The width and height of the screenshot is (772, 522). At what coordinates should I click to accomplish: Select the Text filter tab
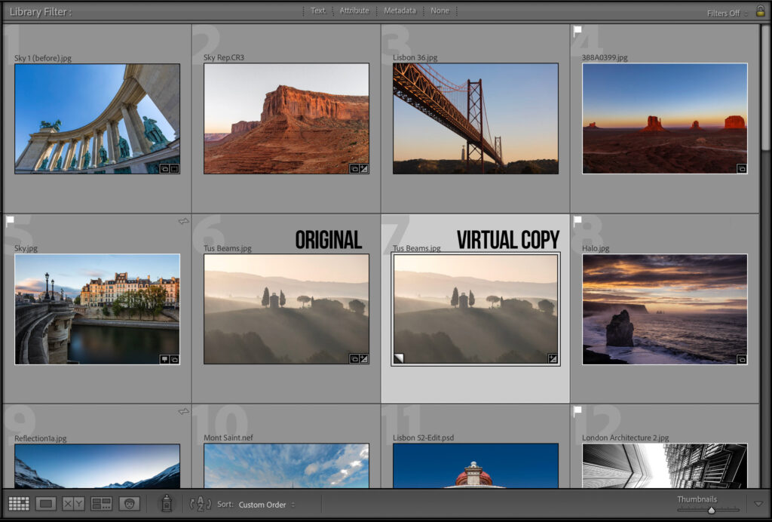pos(317,11)
